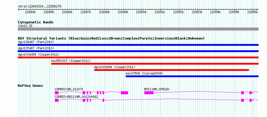Screen dimensions: 267x117
Task: Open the dgv1002n54 (Cooper2011) label
Action: pyautogui.click(x=39, y=54)
